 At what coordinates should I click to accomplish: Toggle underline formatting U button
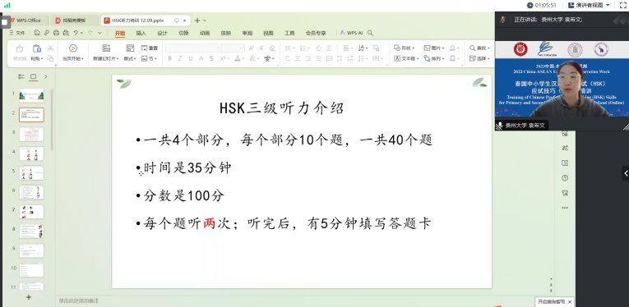pos(191,58)
